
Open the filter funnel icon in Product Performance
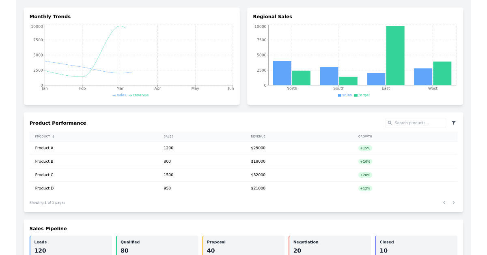(453, 123)
